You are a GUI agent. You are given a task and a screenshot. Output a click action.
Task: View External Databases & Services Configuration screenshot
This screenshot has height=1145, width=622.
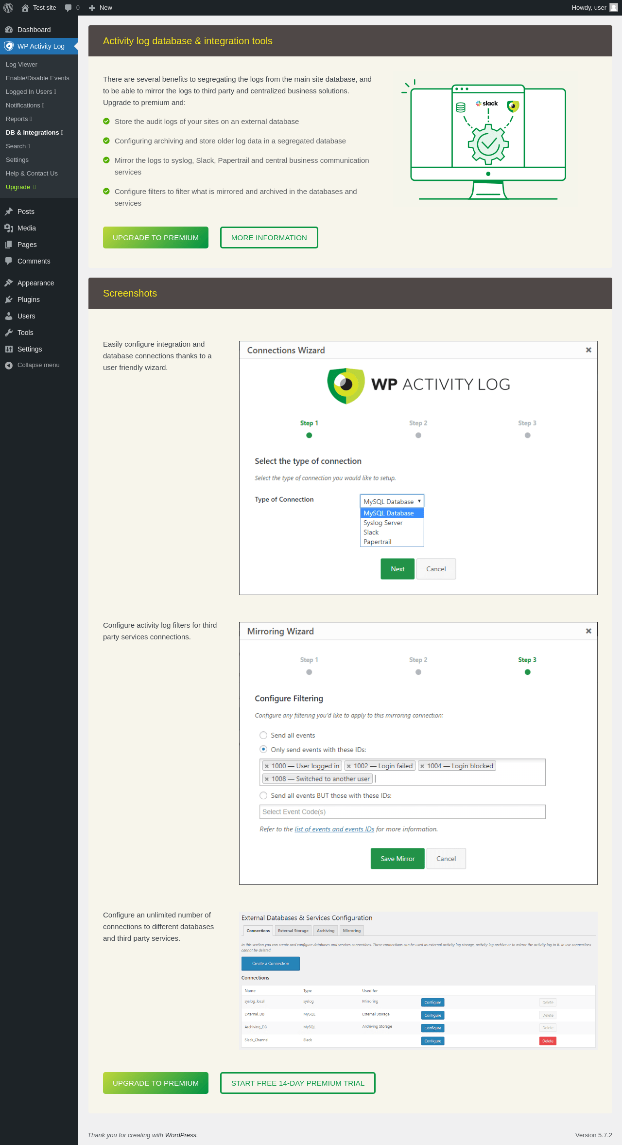click(x=418, y=980)
